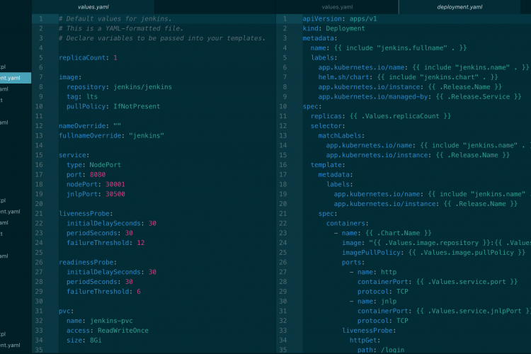Screen dimensions: 531x354
Task: Click the 'matchLabels:' key
Action: click(x=341, y=136)
